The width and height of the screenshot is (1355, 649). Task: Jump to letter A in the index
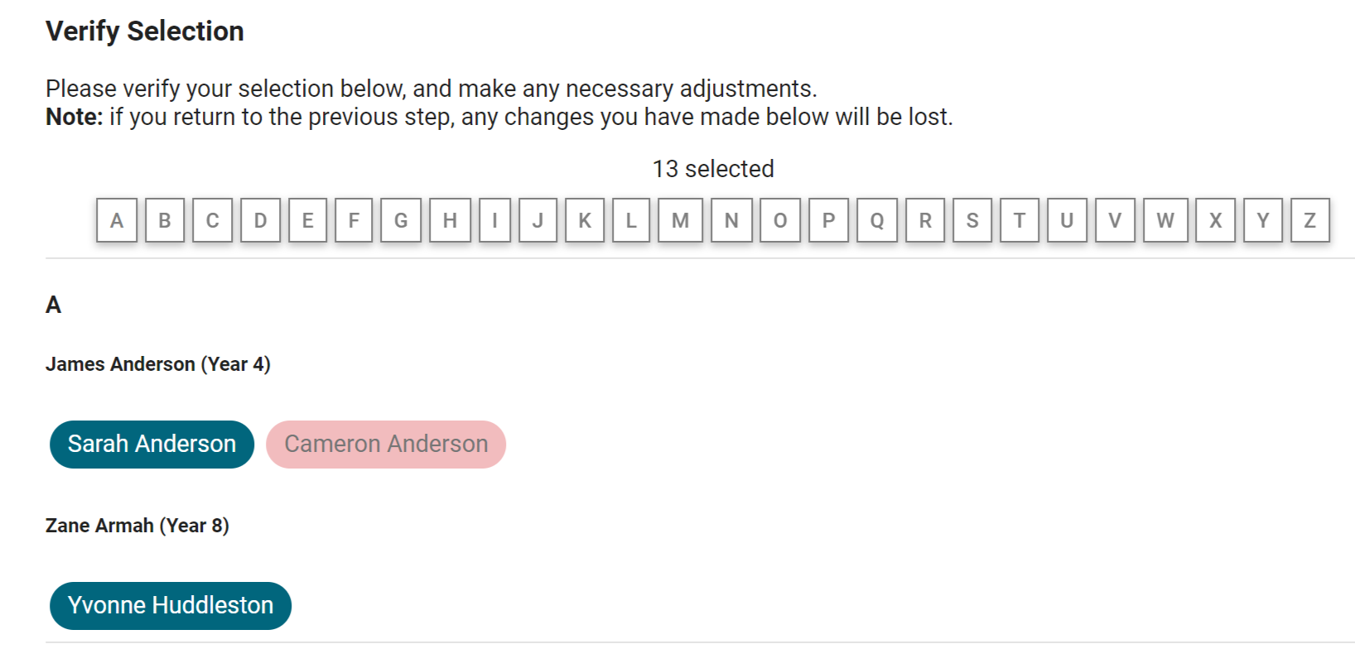pyautogui.click(x=117, y=220)
